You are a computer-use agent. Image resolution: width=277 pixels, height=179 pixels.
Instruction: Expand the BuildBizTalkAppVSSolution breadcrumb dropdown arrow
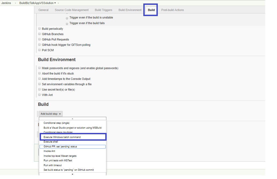pyautogui.click(x=55, y=3)
